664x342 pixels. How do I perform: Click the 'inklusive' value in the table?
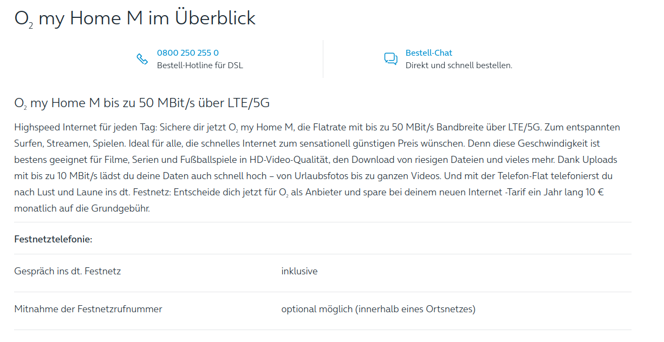click(300, 271)
